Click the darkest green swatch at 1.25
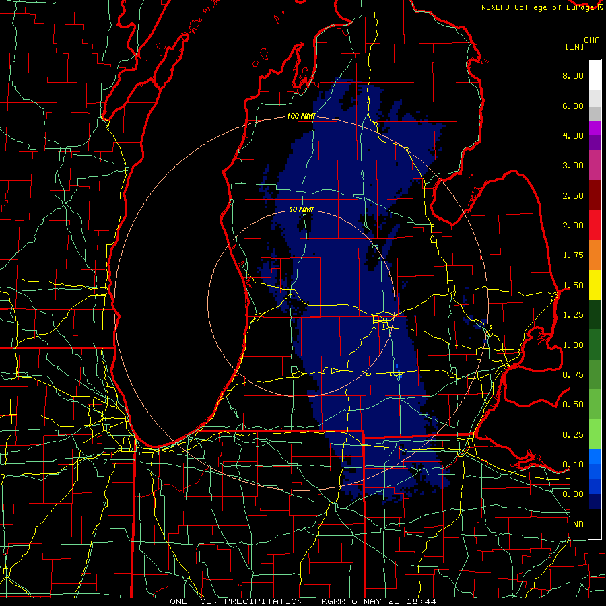The image size is (606, 606). 595,315
